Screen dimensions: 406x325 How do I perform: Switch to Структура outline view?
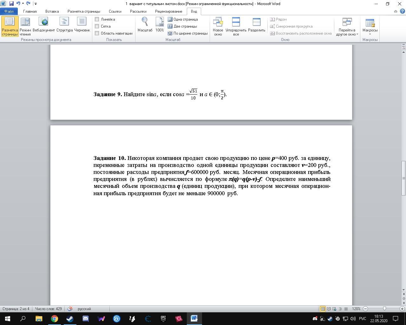(64, 25)
